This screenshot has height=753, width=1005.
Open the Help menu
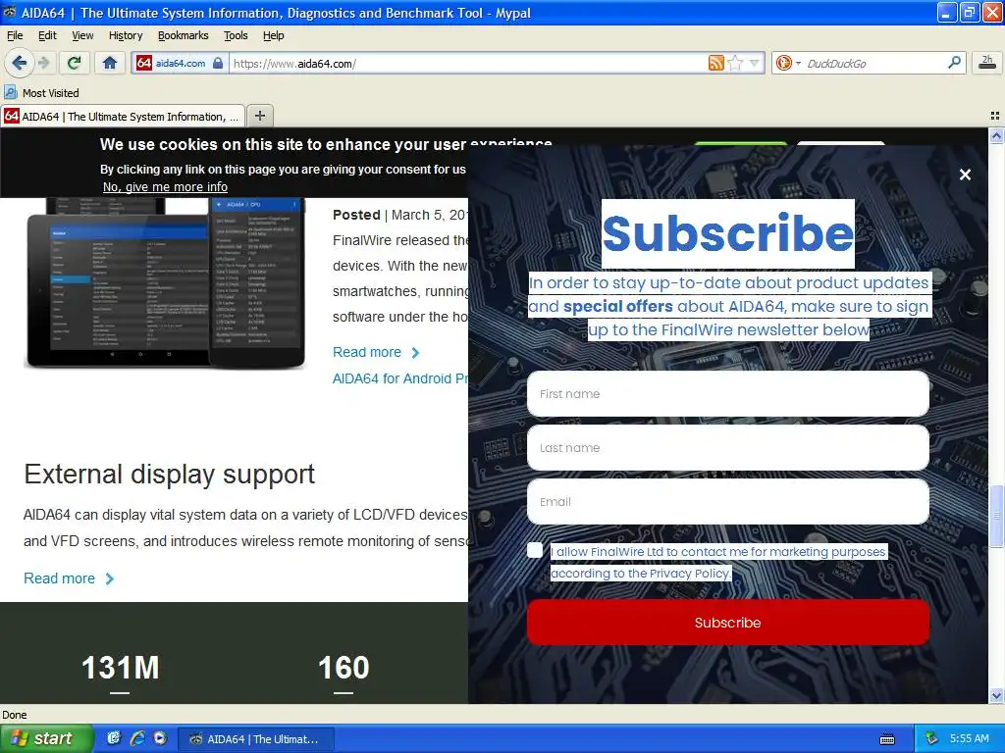(x=273, y=35)
